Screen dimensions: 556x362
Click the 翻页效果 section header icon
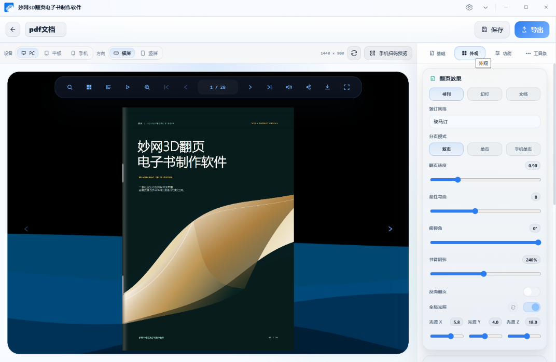[x=432, y=78]
